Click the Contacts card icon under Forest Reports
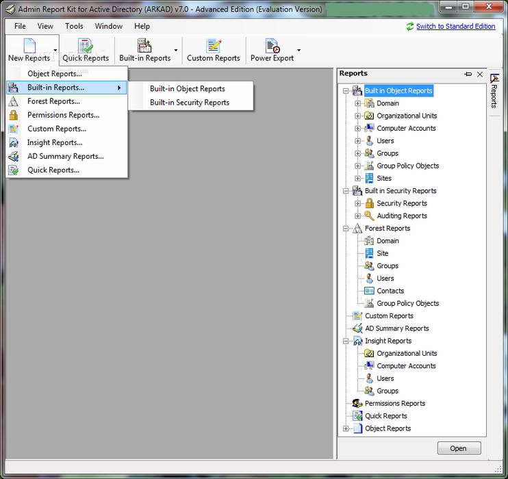Viewport: 508px width, 479px height. [x=369, y=291]
